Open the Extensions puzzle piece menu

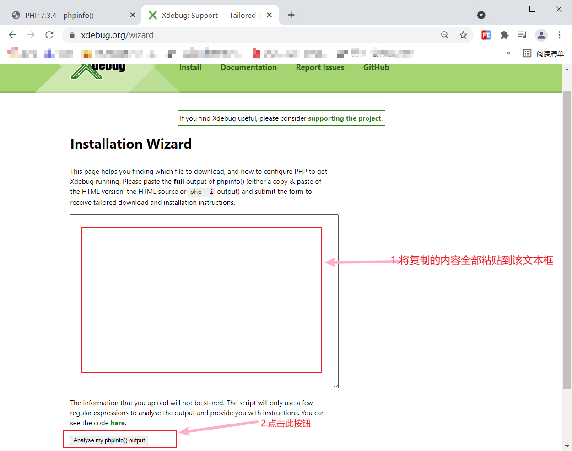pyautogui.click(x=504, y=35)
